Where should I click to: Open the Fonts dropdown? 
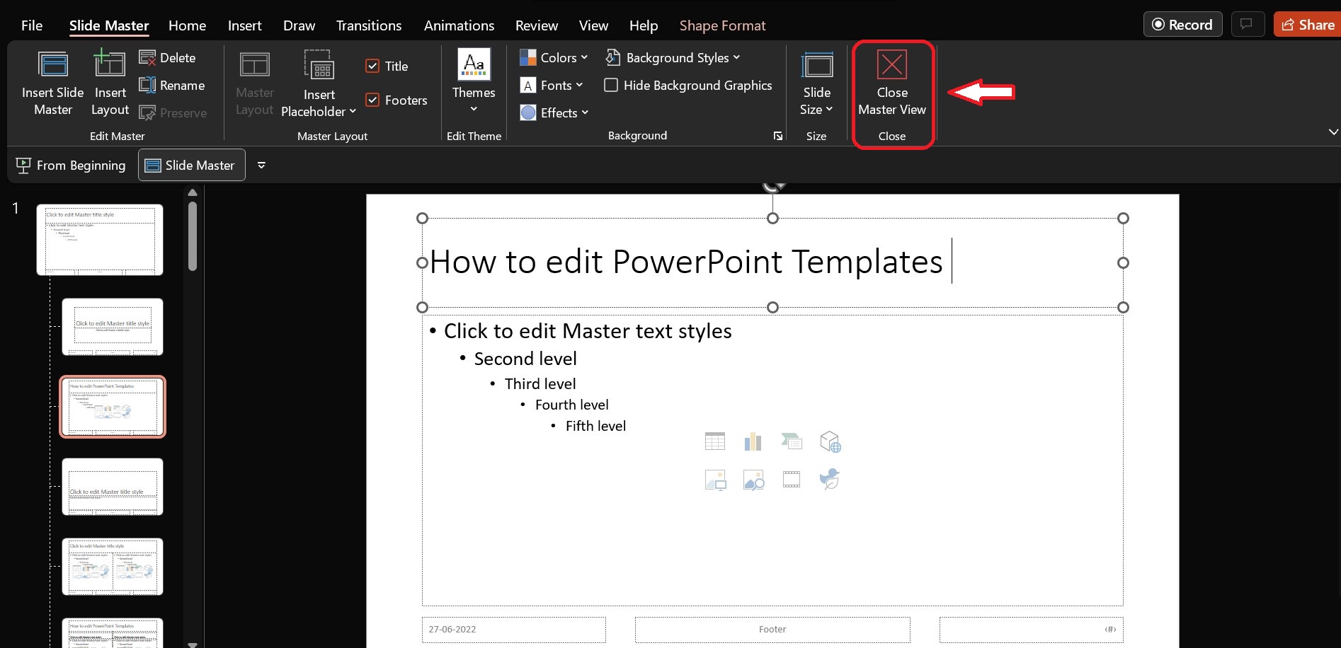click(x=552, y=86)
